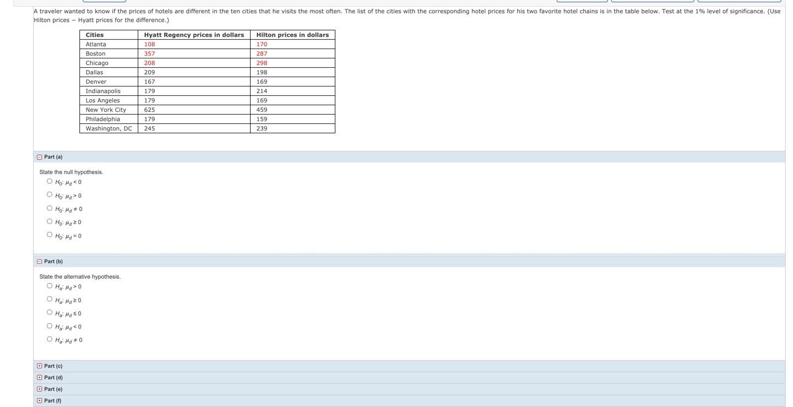Click Washington, DC's Hilton price 239
The height and width of the screenshot is (407, 793).
click(293, 128)
